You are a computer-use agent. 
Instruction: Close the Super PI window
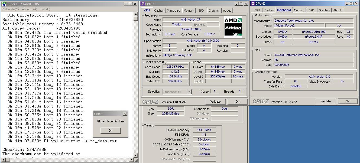tap(135, 4)
